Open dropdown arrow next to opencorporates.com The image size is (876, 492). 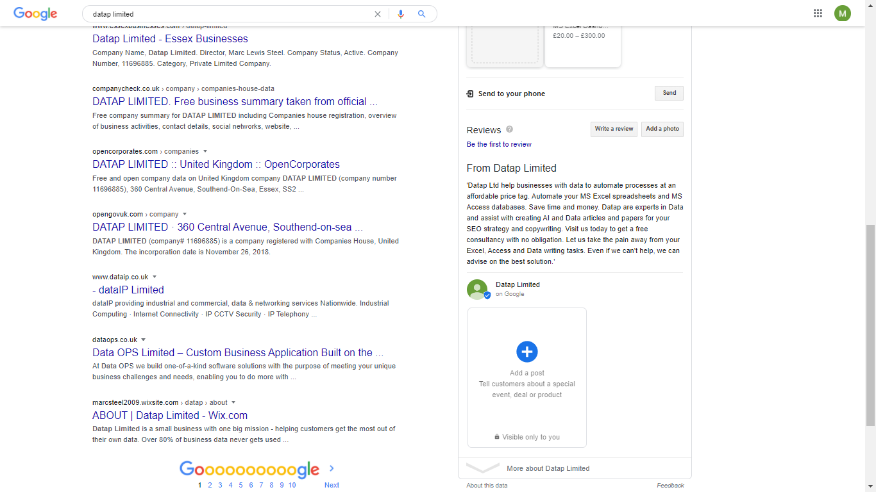pos(205,151)
